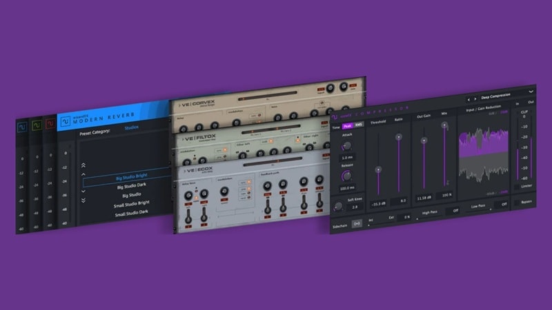The image size is (552, 310).
Task: Click the Compressor waveform logo icon
Action: click(335, 117)
